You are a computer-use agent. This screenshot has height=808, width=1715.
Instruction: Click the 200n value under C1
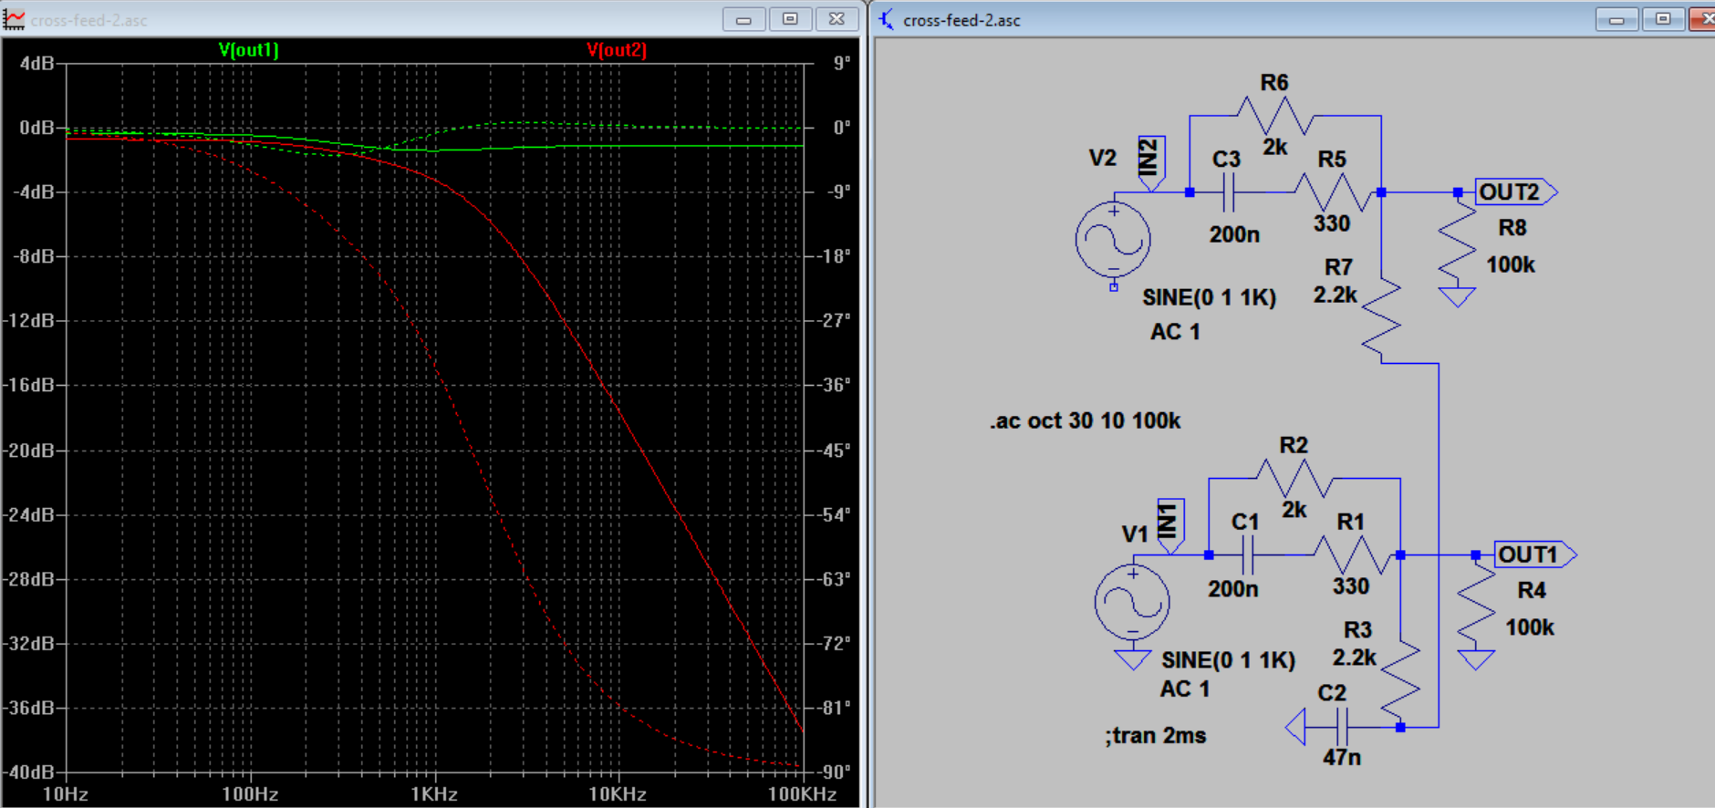[x=1233, y=589]
